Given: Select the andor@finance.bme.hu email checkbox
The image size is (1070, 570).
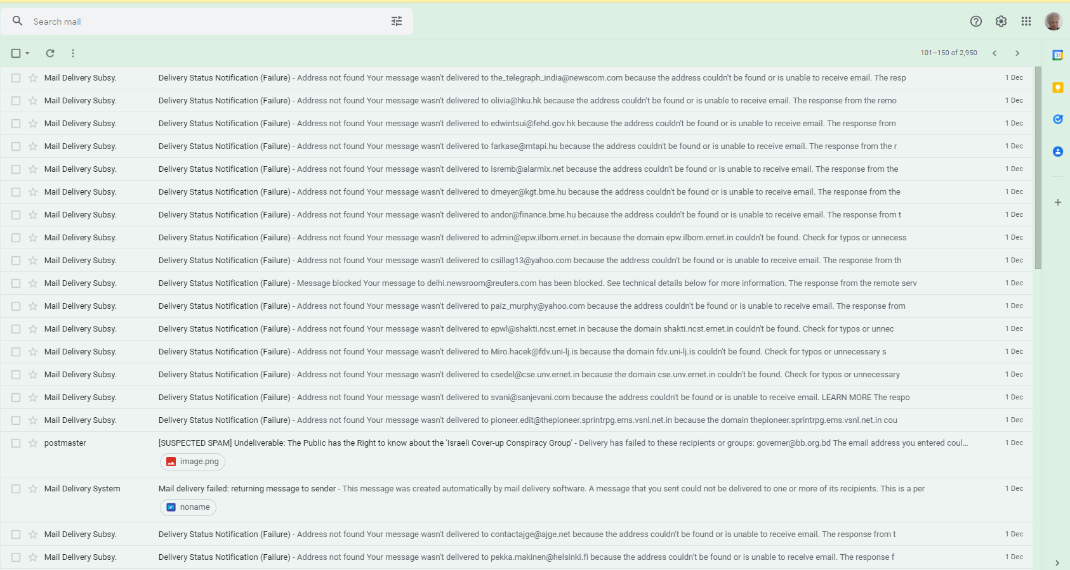Looking at the screenshot, I should (x=16, y=215).
